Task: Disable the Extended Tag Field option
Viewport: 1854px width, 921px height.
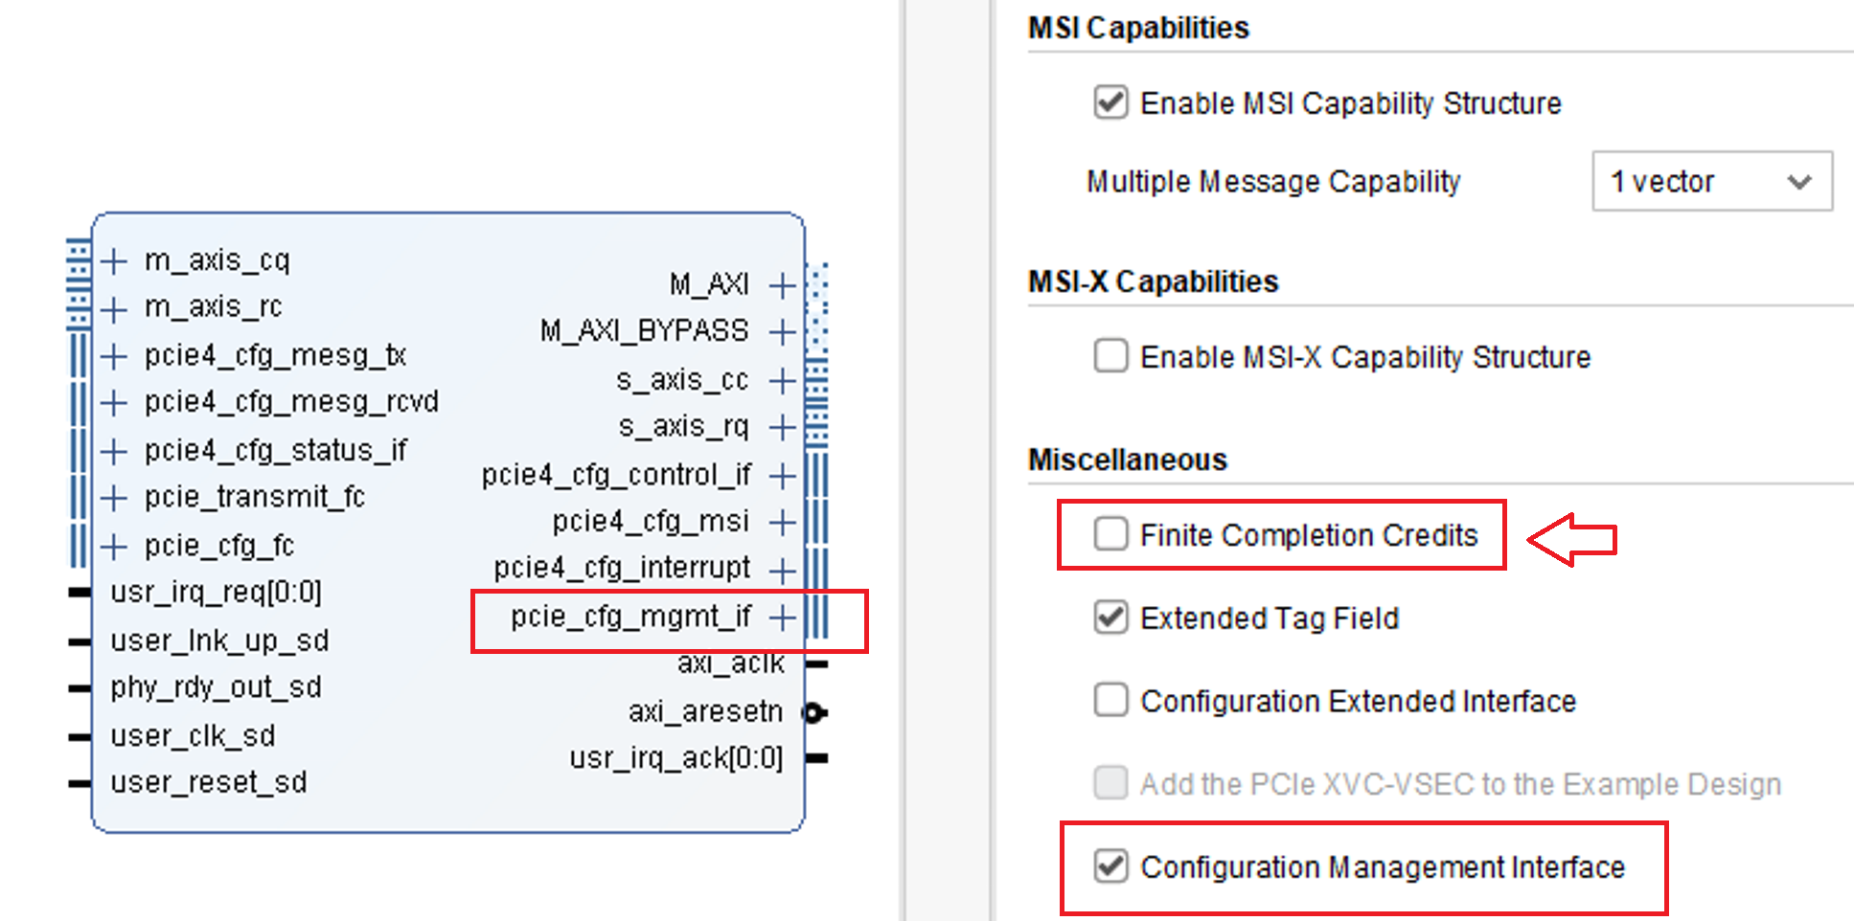Action: point(1110,618)
